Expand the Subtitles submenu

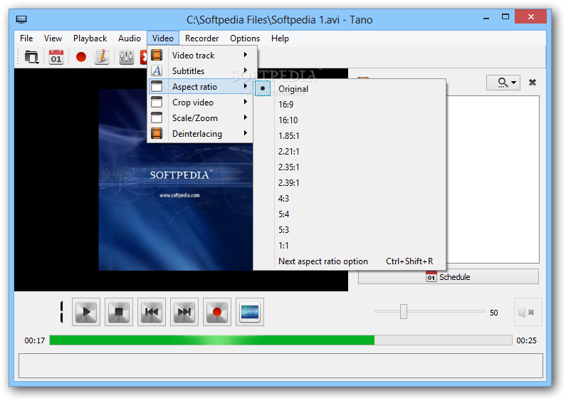point(202,71)
